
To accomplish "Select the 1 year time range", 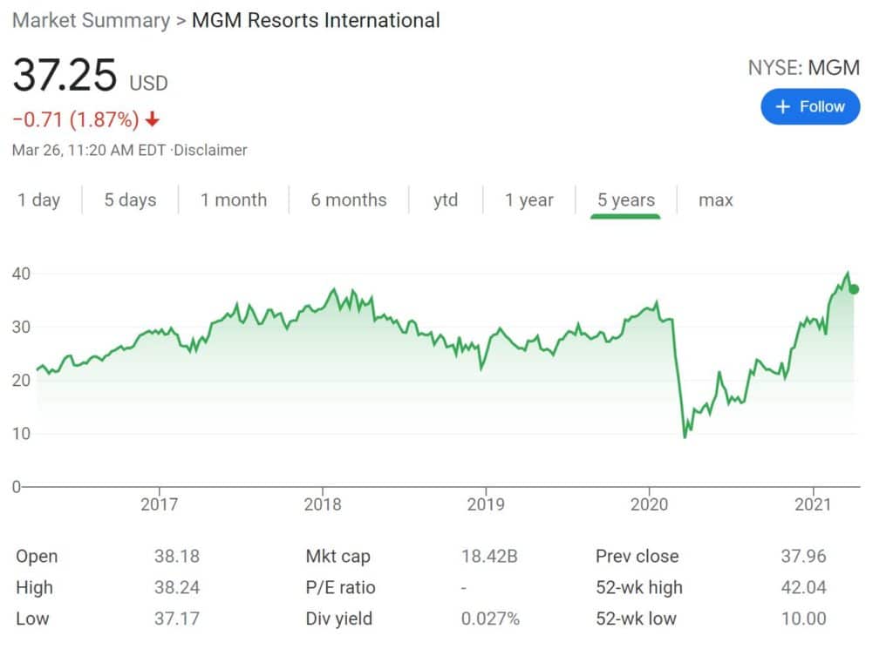I will pyautogui.click(x=528, y=200).
